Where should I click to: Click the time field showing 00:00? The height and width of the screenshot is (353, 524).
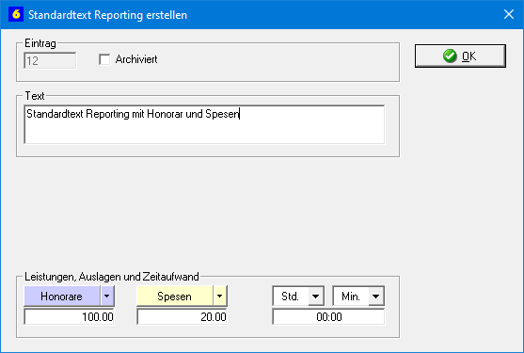click(x=328, y=316)
